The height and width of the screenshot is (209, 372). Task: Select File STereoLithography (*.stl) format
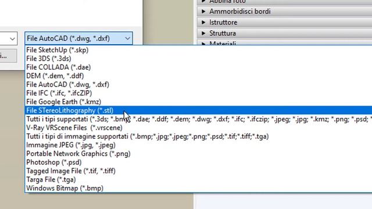(198, 110)
